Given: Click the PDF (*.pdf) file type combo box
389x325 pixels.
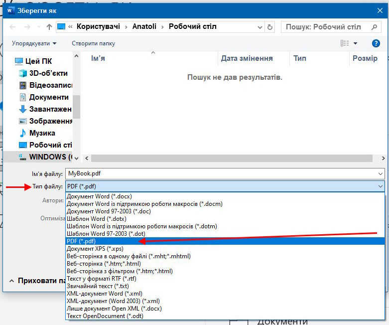Looking at the screenshot, I should click(x=225, y=186).
